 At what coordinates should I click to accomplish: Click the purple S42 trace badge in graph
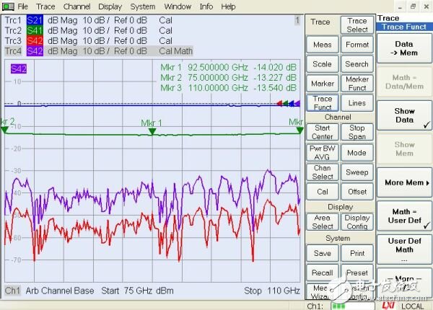point(19,69)
